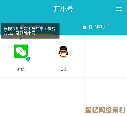Click the 开小号 title

click(x=63, y=9)
